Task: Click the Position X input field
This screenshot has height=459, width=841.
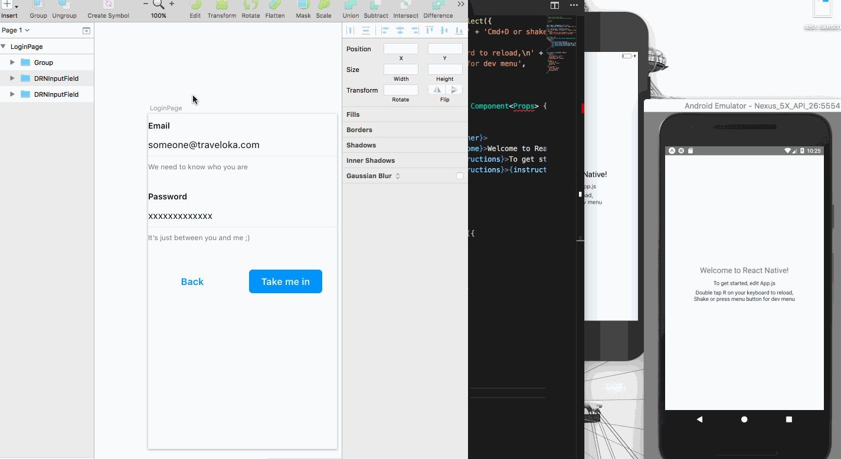Action: 401,49
